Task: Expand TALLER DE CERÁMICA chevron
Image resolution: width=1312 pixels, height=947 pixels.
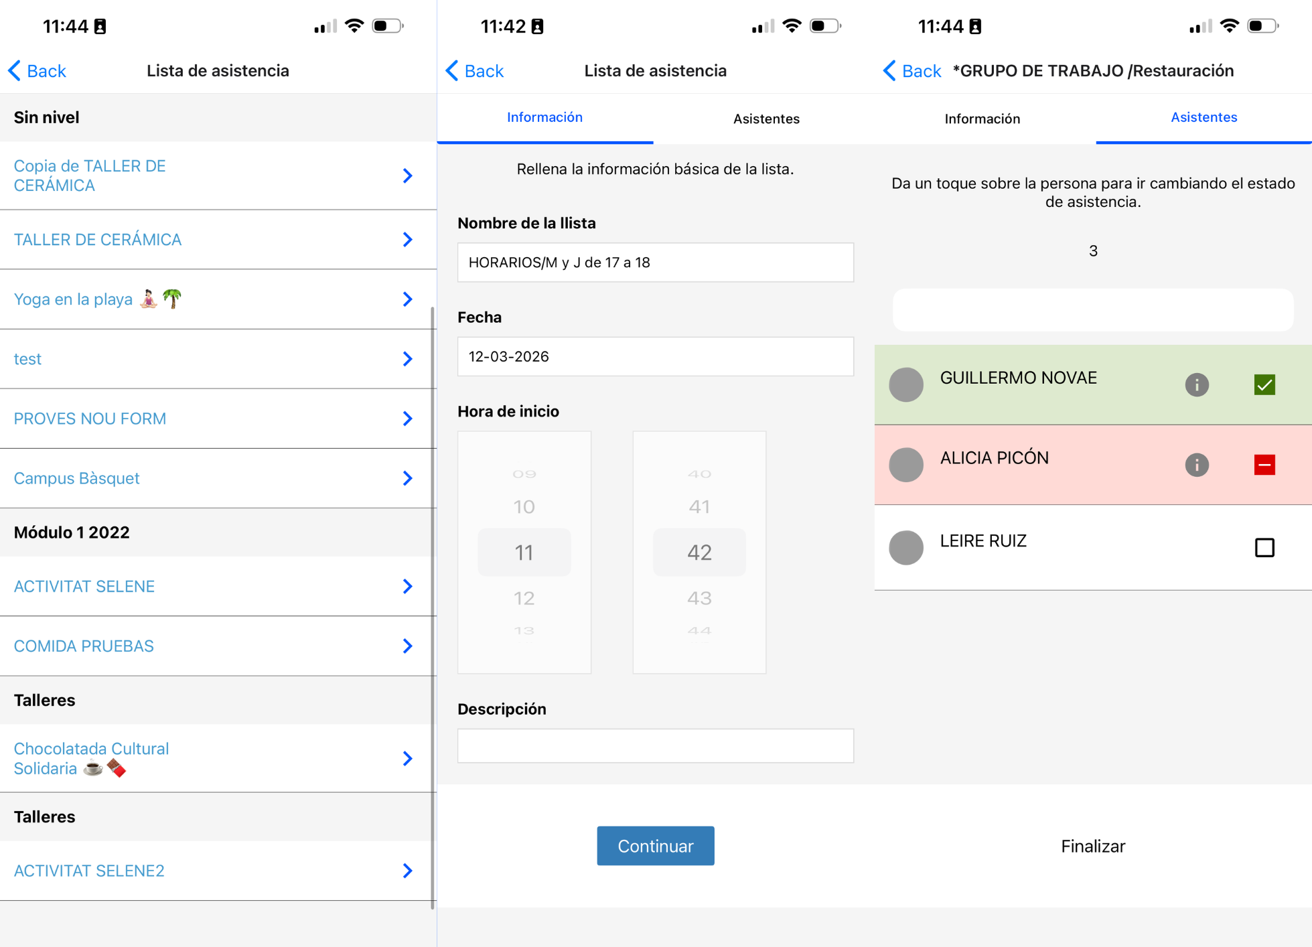Action: pos(407,240)
